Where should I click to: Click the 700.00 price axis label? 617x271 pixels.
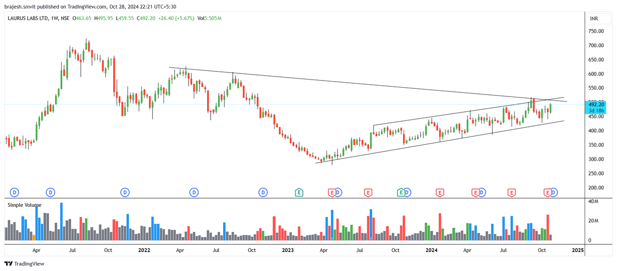pos(596,46)
